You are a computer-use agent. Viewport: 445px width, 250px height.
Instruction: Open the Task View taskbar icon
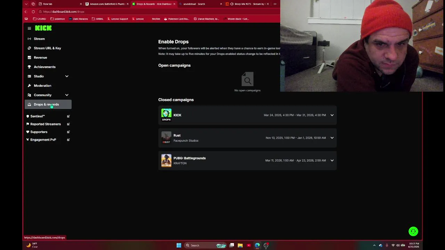pyautogui.click(x=232, y=245)
